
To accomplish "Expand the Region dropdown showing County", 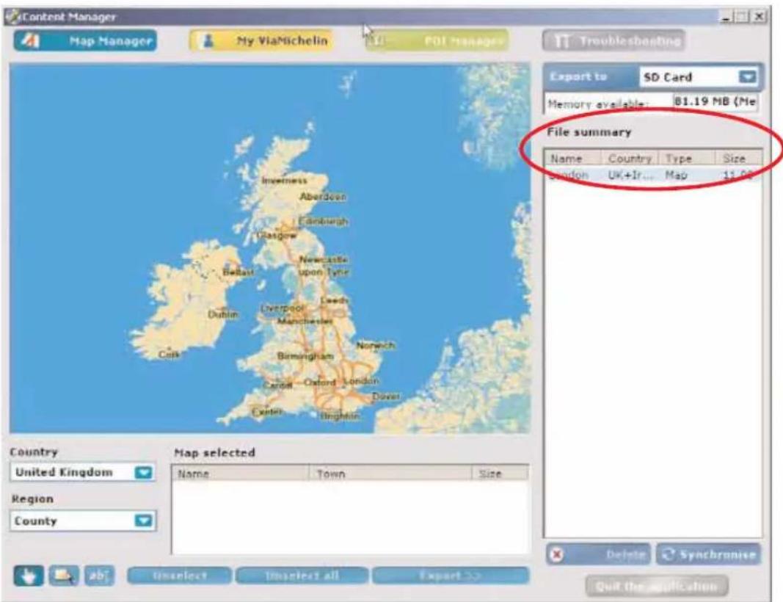I will (144, 521).
